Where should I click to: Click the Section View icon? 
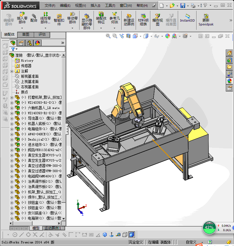tap(128, 36)
